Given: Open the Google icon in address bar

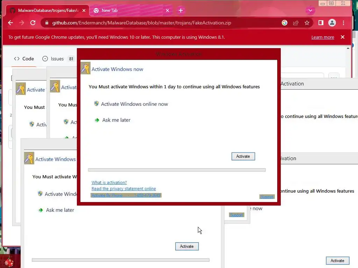Looking at the screenshot, I should pos(285,23).
